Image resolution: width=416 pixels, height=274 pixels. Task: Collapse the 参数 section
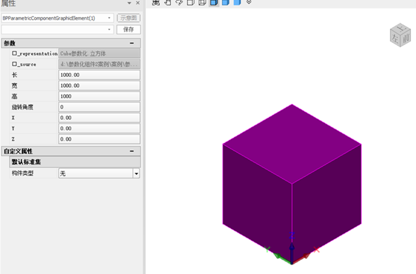pyautogui.click(x=132, y=43)
